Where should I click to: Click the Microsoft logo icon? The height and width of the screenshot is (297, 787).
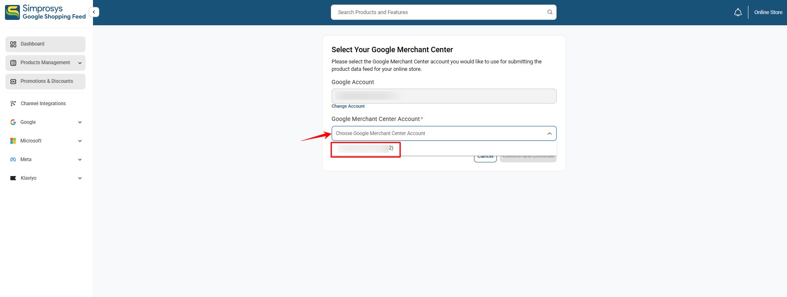pyautogui.click(x=13, y=141)
